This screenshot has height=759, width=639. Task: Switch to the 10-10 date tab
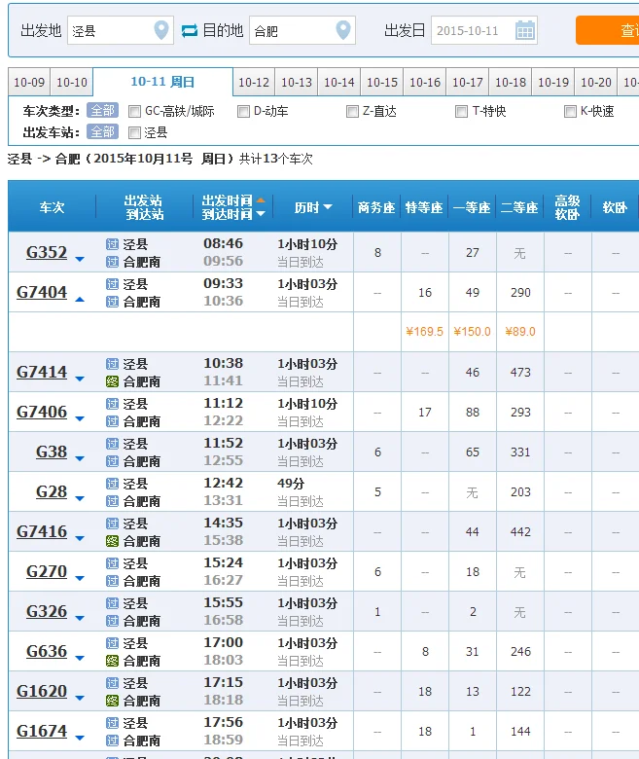[x=72, y=82]
